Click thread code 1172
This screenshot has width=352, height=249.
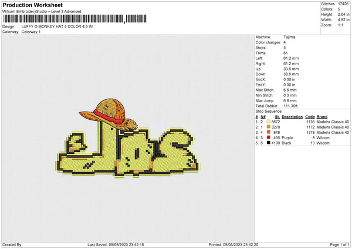[x=310, y=127]
